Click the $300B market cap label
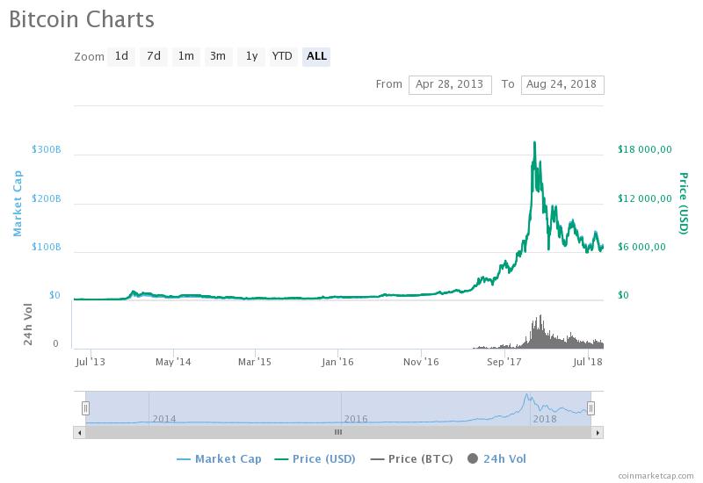Image resolution: width=703 pixels, height=483 pixels. [47, 149]
